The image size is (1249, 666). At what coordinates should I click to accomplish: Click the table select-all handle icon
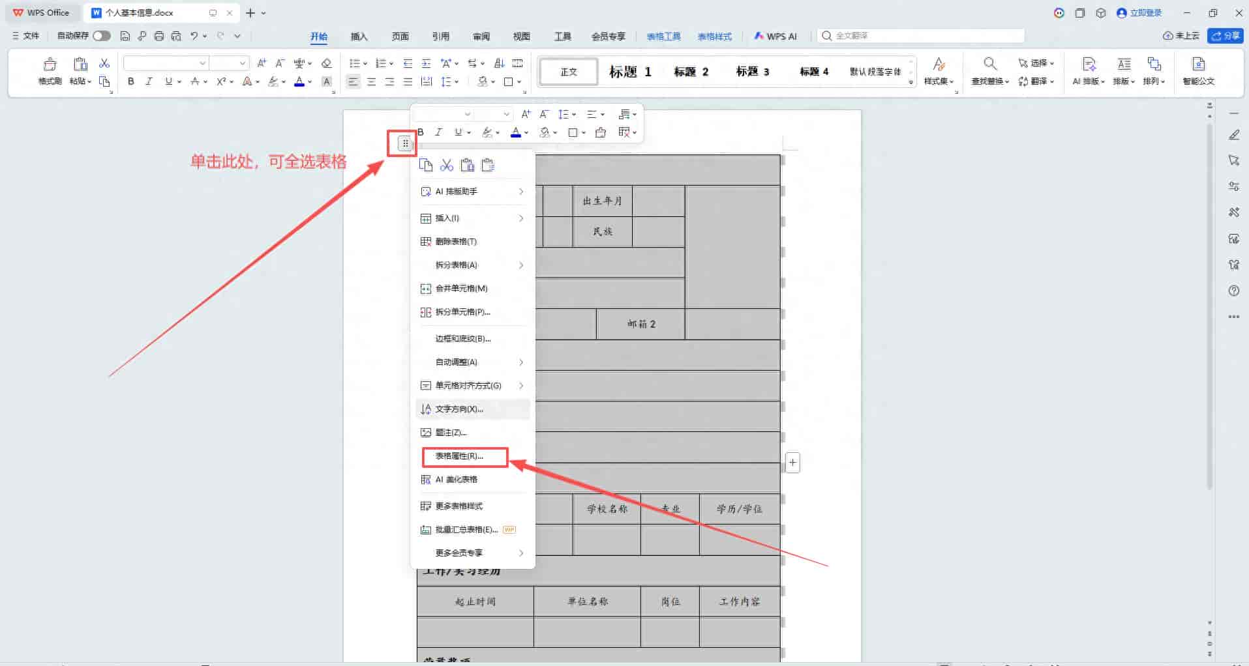point(405,143)
